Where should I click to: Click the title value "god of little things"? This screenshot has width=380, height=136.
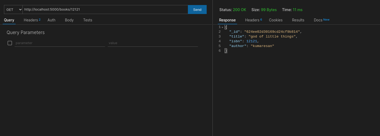pyautogui.click(x=272, y=36)
